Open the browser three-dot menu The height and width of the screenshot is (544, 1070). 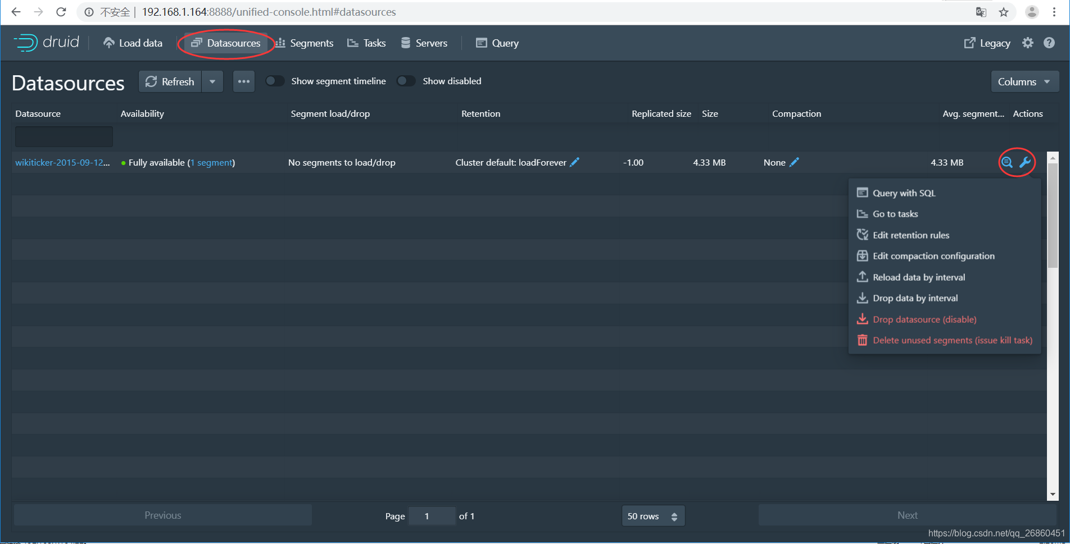point(1054,12)
